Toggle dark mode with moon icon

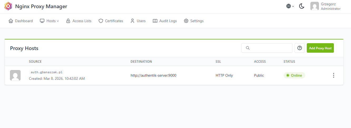(302, 6)
